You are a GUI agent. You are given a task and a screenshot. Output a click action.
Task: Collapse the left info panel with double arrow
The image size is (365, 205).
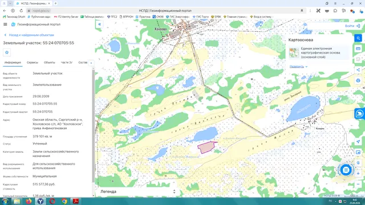[99, 24]
